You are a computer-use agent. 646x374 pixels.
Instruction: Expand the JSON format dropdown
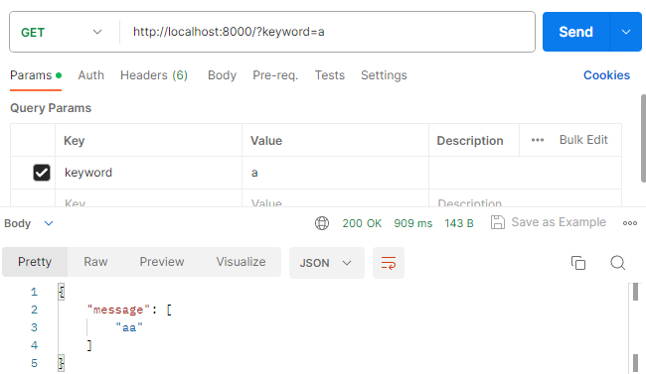(326, 263)
